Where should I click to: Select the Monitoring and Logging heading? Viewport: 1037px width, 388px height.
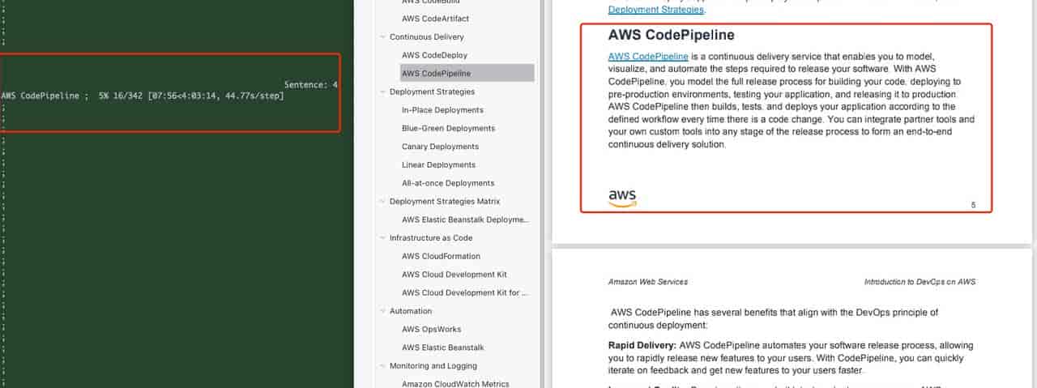pyautogui.click(x=433, y=366)
